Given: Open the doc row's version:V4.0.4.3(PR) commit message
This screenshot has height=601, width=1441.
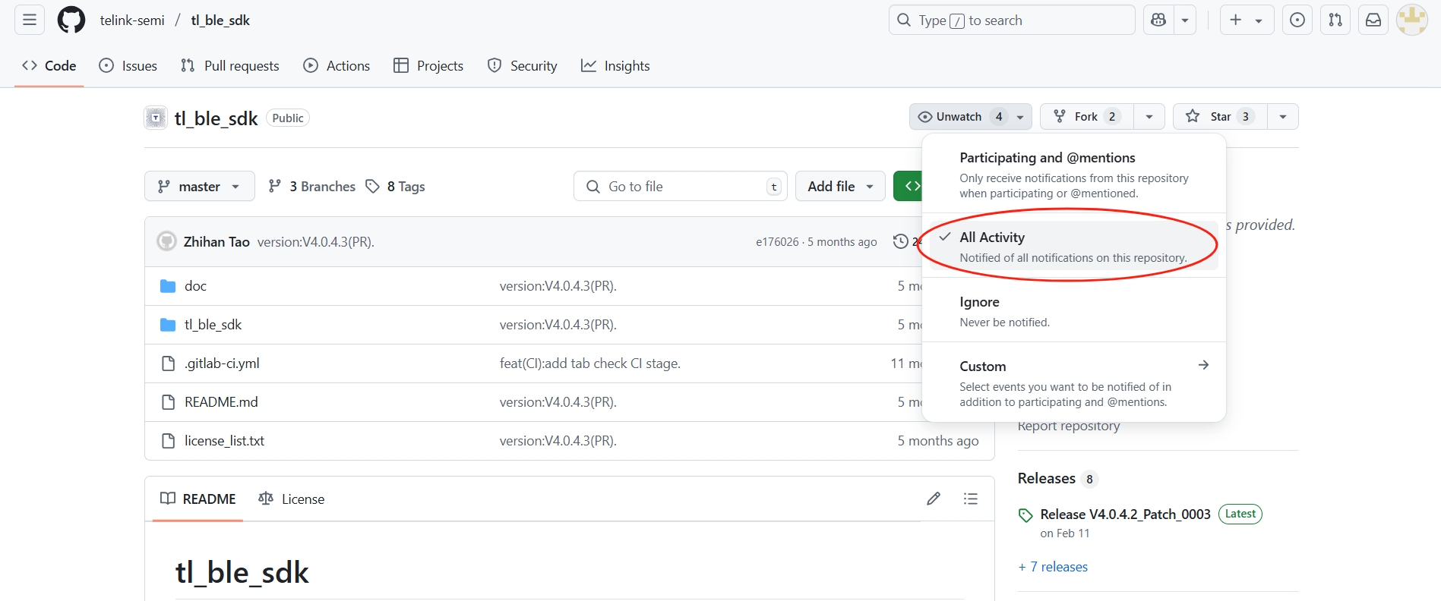Looking at the screenshot, I should coord(558,286).
